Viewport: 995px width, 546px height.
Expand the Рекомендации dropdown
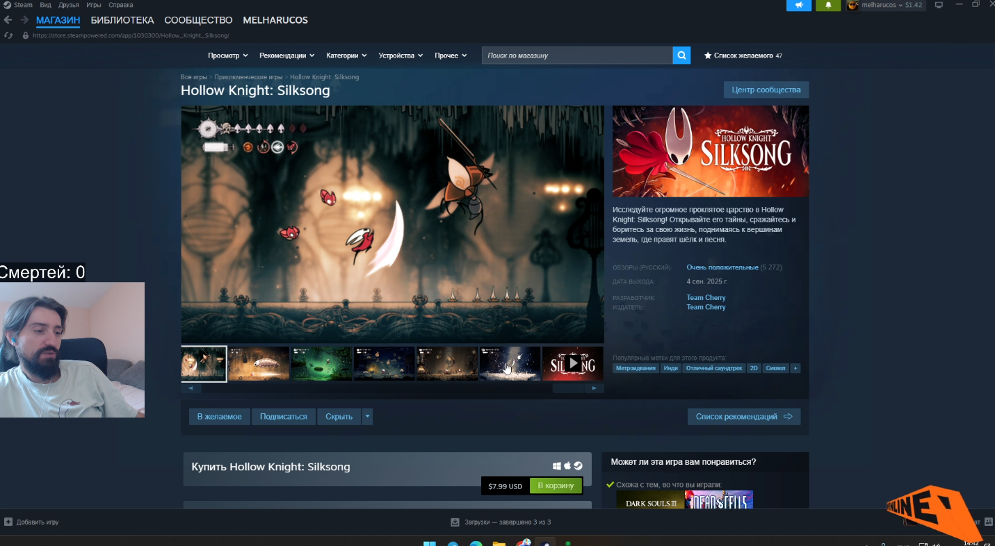287,56
